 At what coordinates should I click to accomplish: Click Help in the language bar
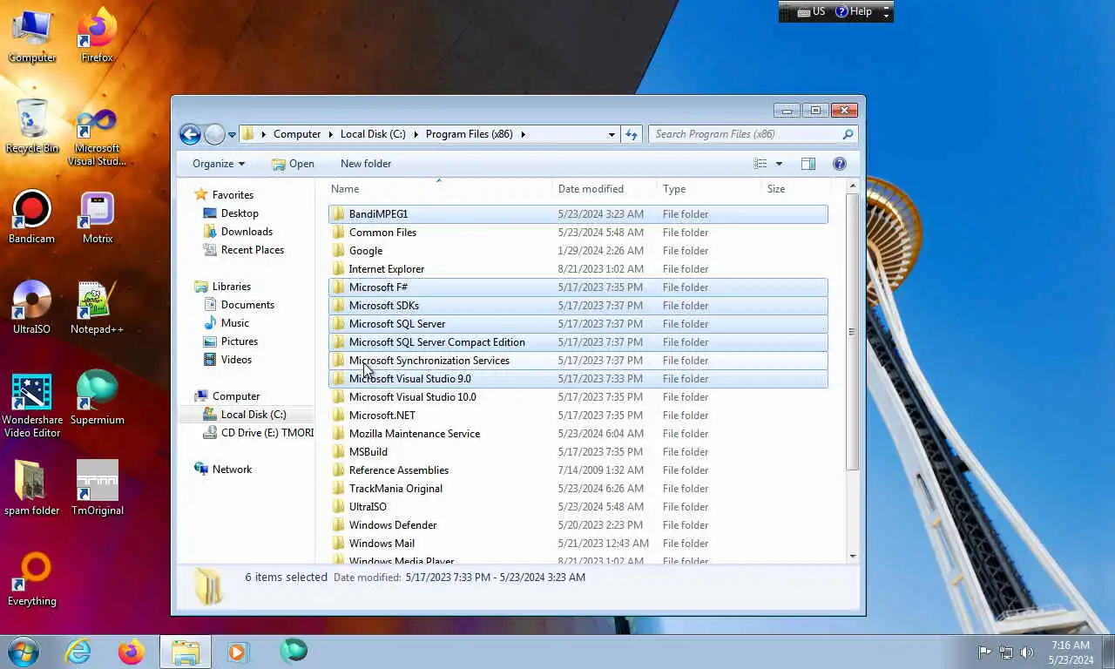(x=854, y=11)
